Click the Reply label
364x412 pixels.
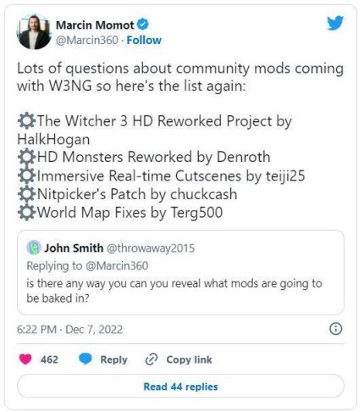[x=113, y=359]
